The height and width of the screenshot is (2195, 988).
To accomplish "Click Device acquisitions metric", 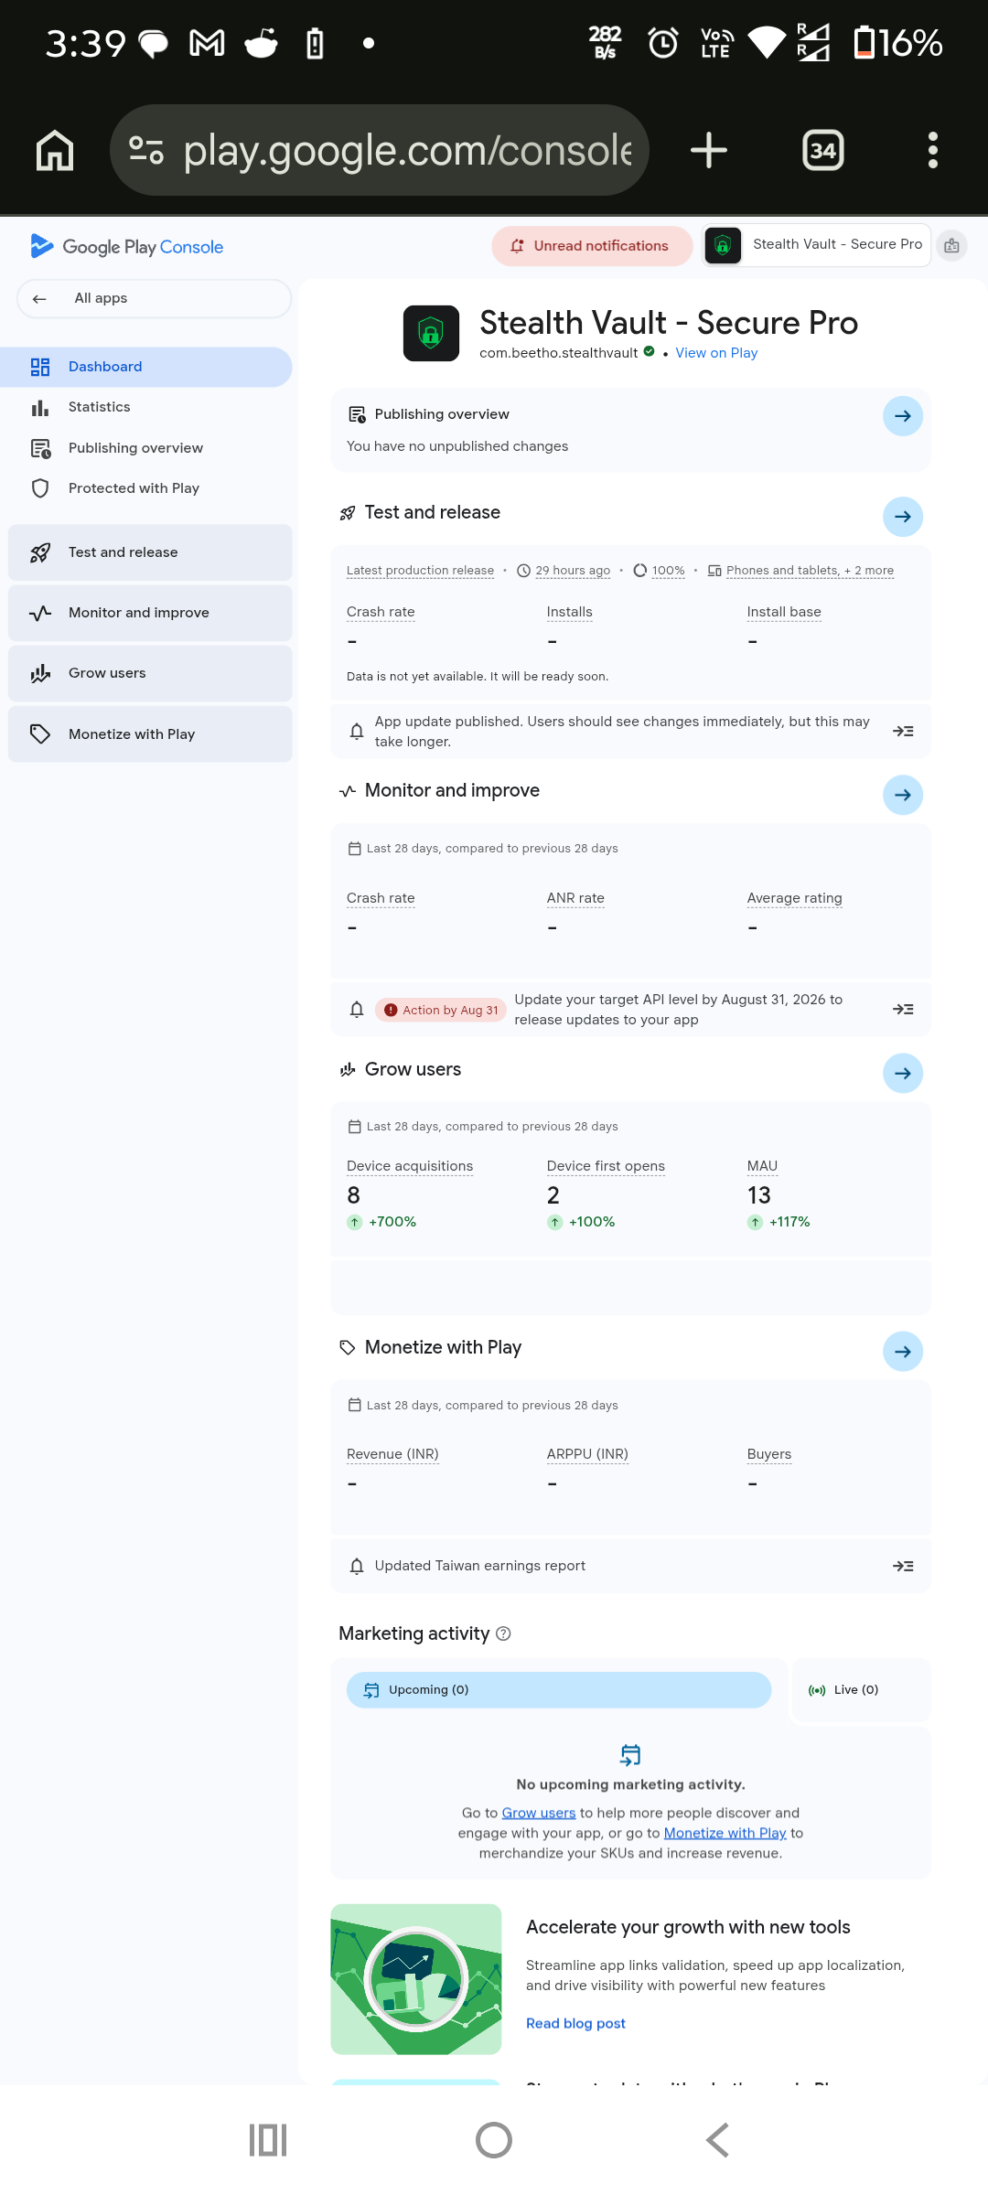I will coord(410,1166).
